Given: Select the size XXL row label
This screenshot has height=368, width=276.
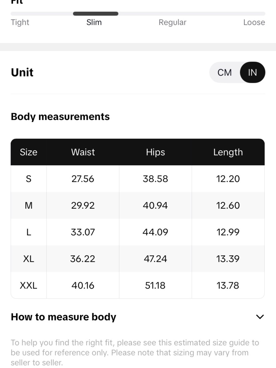Looking at the screenshot, I should 28,285.
